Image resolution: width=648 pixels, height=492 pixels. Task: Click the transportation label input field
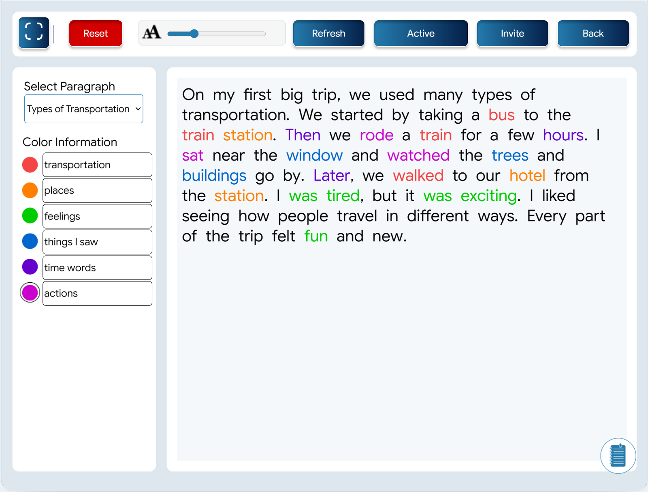click(97, 165)
